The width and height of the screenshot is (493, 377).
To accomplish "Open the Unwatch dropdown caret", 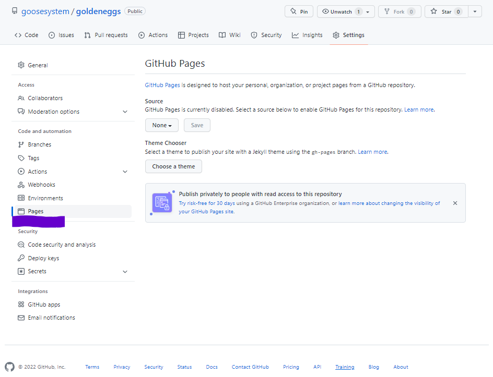I will point(368,12).
